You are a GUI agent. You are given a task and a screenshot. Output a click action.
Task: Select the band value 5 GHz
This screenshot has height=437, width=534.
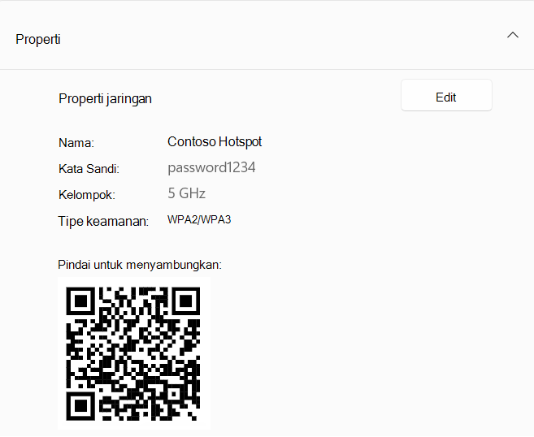[186, 193]
